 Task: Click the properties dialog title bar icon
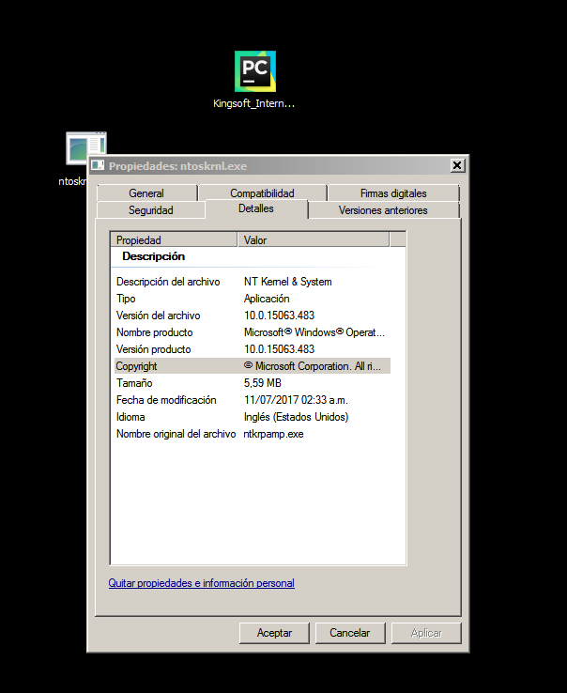pos(98,165)
